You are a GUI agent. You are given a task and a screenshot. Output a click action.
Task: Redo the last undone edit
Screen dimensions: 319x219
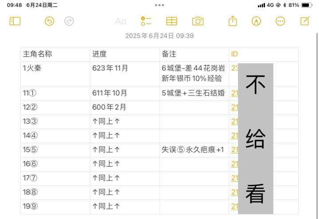pos(69,21)
